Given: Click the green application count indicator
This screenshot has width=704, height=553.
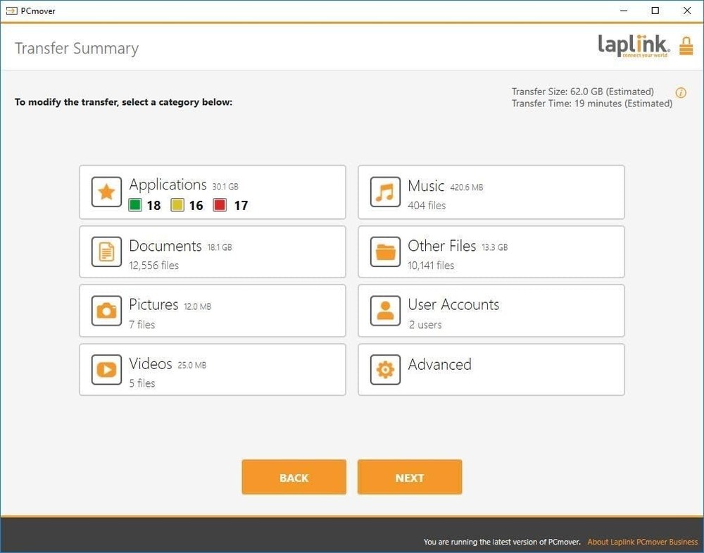Looking at the screenshot, I should (x=135, y=206).
